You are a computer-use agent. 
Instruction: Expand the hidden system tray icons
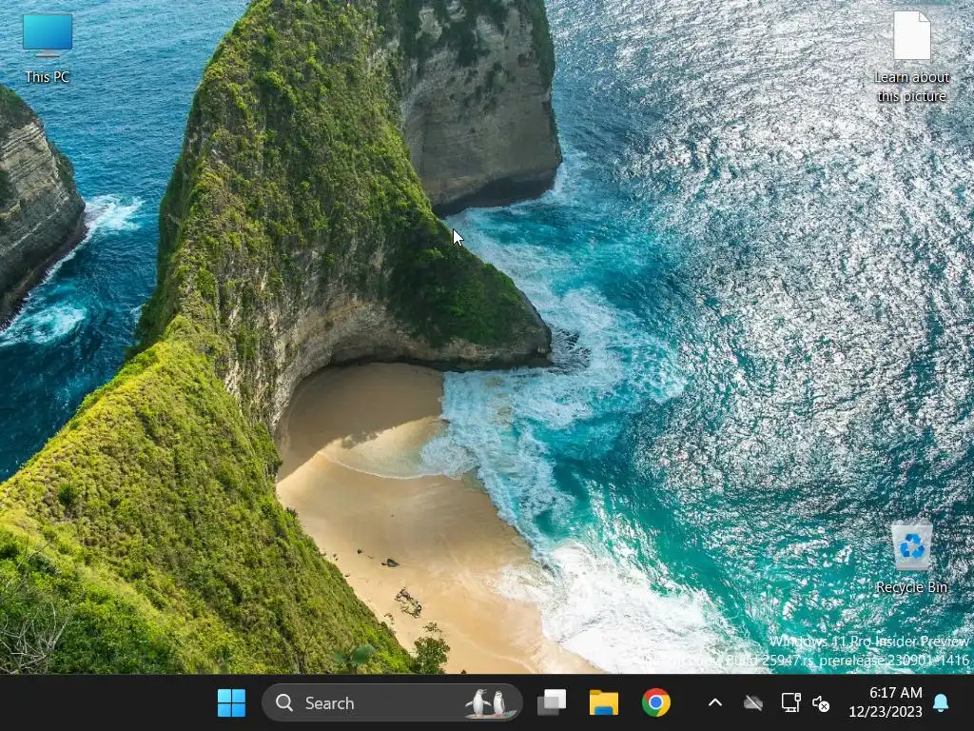[x=715, y=703]
